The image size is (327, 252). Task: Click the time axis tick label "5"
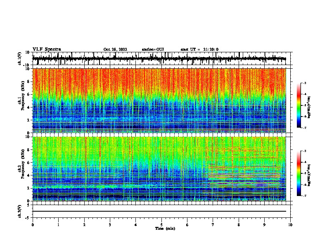click(x=161, y=225)
